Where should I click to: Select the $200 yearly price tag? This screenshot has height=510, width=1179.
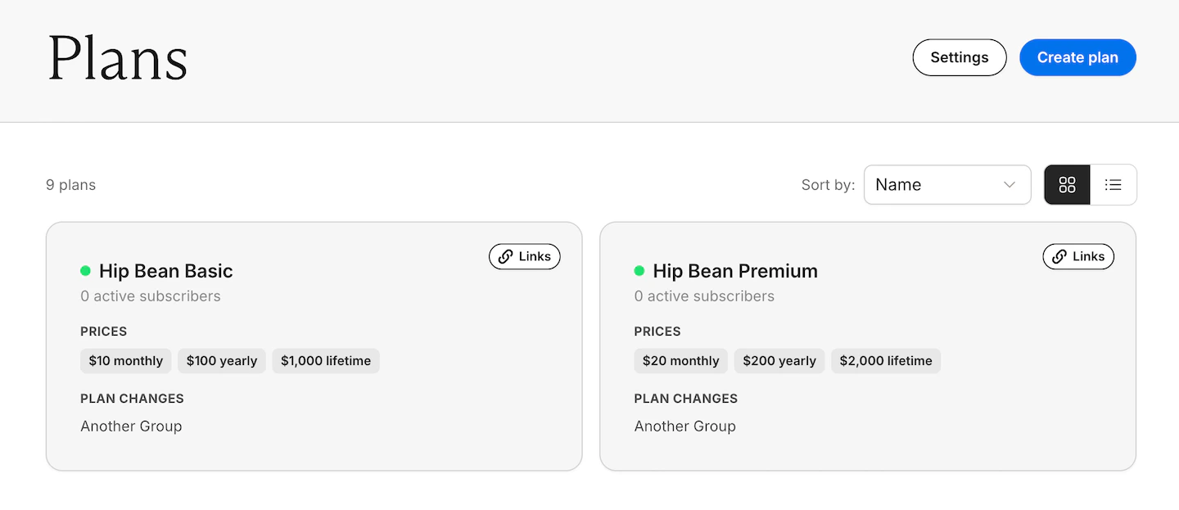click(x=779, y=361)
